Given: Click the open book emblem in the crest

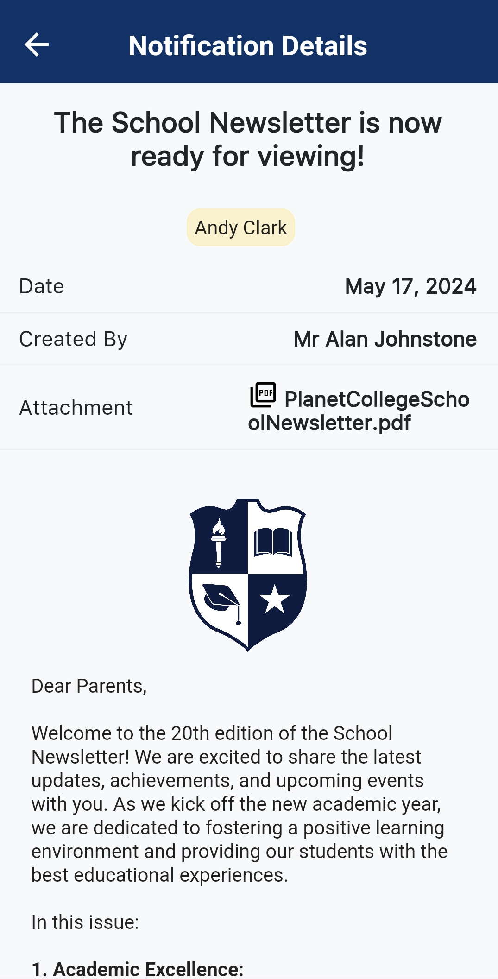Looking at the screenshot, I should tap(273, 542).
